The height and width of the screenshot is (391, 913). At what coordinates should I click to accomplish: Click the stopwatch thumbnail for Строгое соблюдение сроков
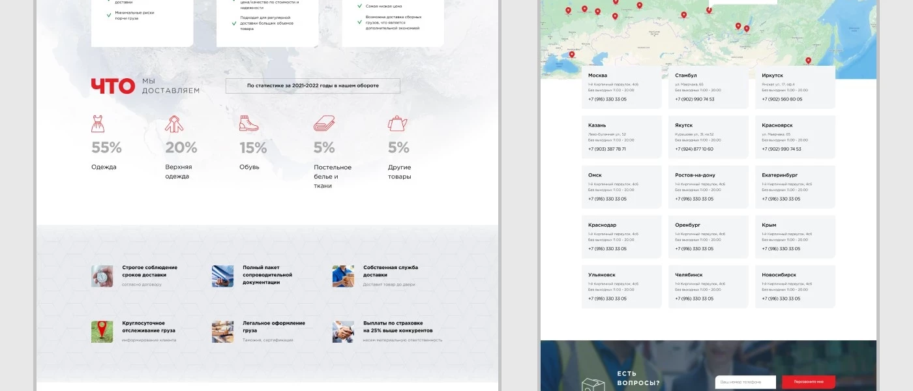[x=102, y=276]
